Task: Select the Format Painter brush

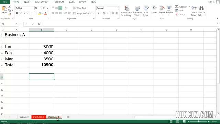Action: coord(10,14)
